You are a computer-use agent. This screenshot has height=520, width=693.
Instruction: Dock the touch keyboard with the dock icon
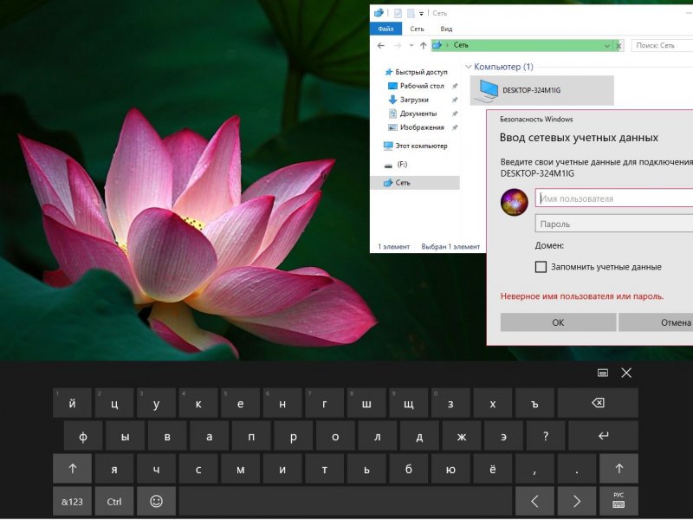click(602, 373)
